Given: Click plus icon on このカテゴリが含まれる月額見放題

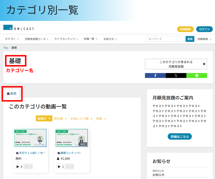Looking at the screenshot, I should pos(204,64).
